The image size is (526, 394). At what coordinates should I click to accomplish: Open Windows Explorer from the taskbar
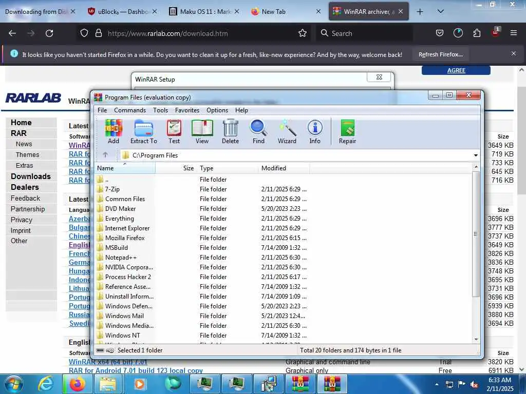[x=108, y=384]
